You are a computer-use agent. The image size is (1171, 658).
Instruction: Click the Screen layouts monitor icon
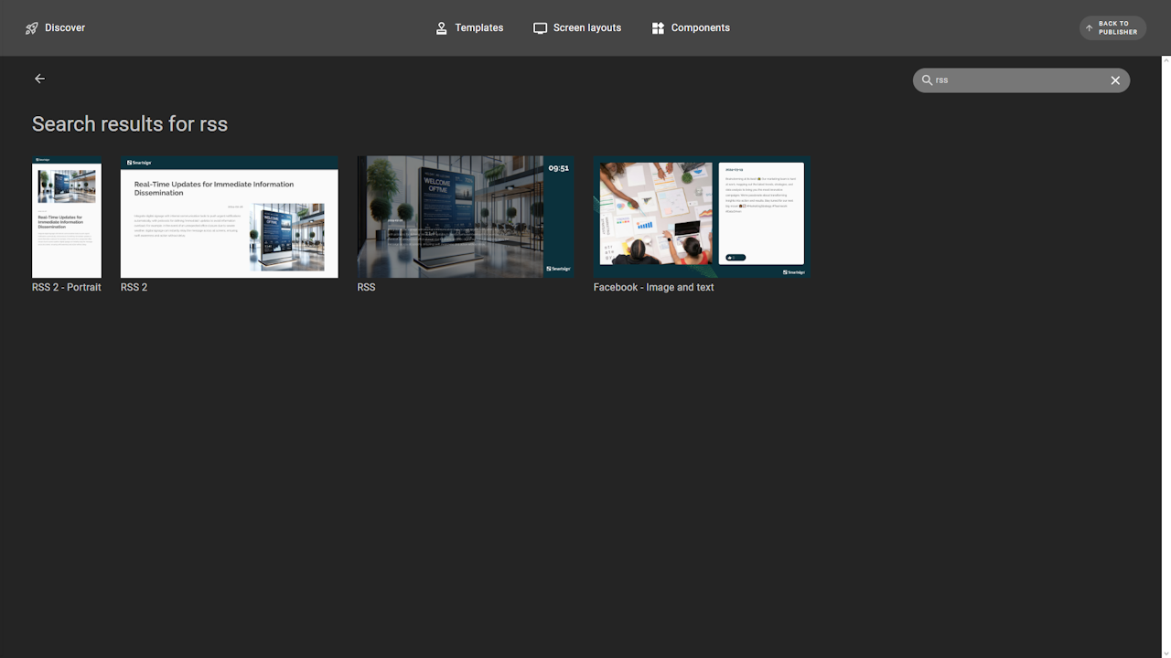coord(541,28)
